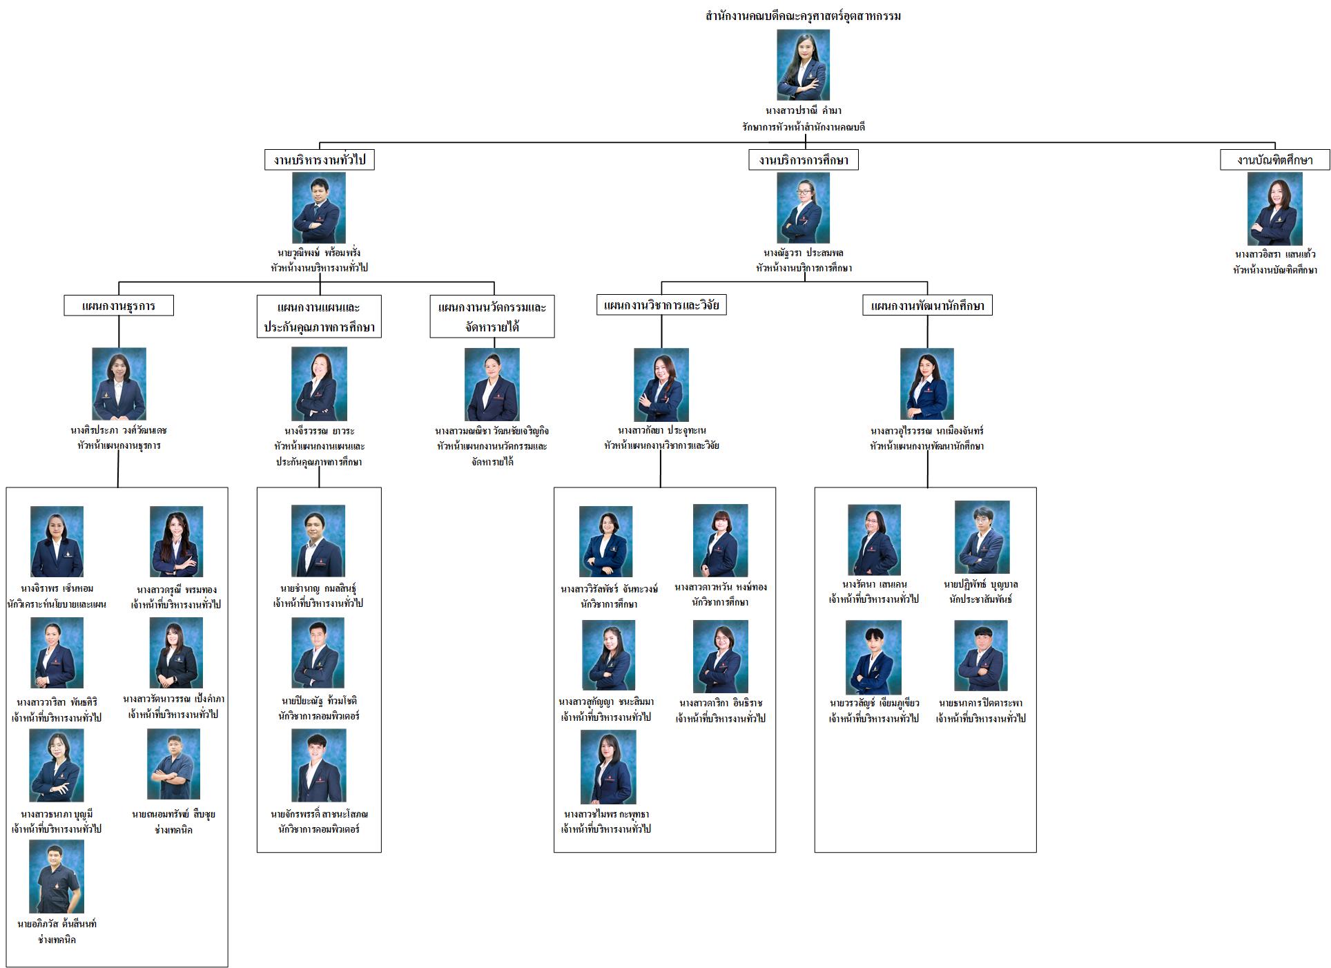
Task: Select the งานบริหารงานทั่วไป box
Action: [x=320, y=160]
